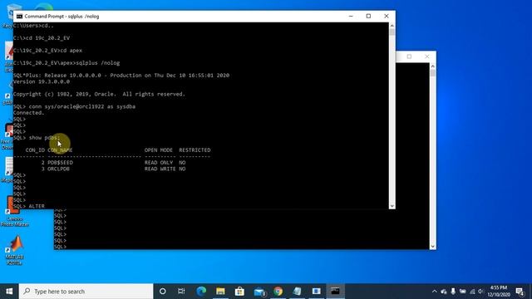The image size is (532, 299).
Task: Click the conn sys/oracle@orcl1922 command line
Action: 74,106
